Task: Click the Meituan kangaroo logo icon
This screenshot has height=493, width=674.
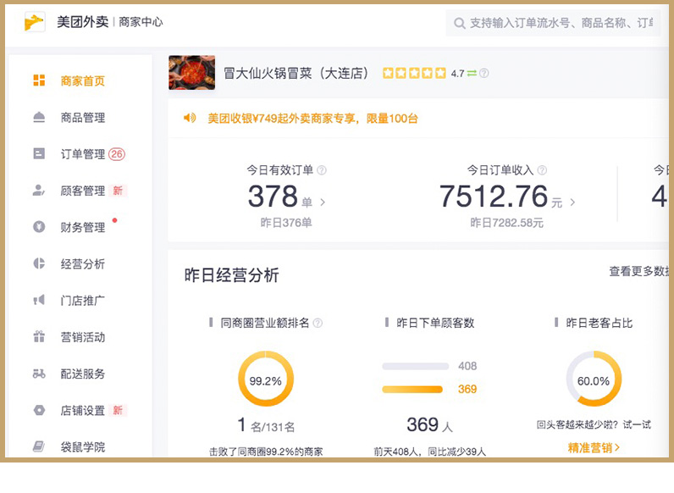Action: [x=35, y=21]
